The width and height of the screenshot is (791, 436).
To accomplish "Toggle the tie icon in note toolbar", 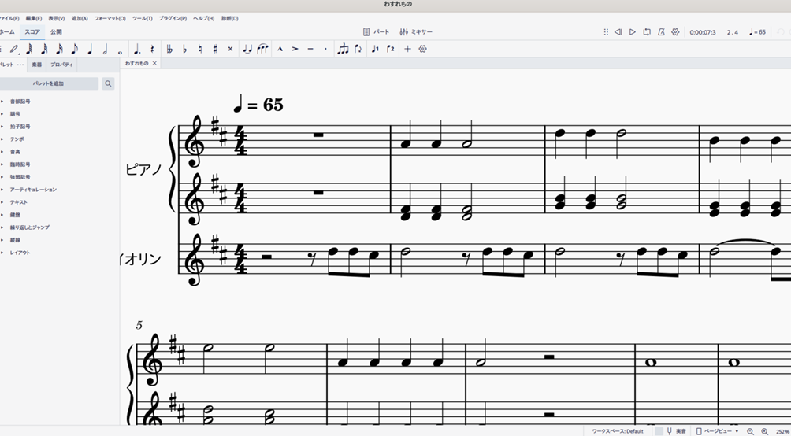I will (x=247, y=49).
